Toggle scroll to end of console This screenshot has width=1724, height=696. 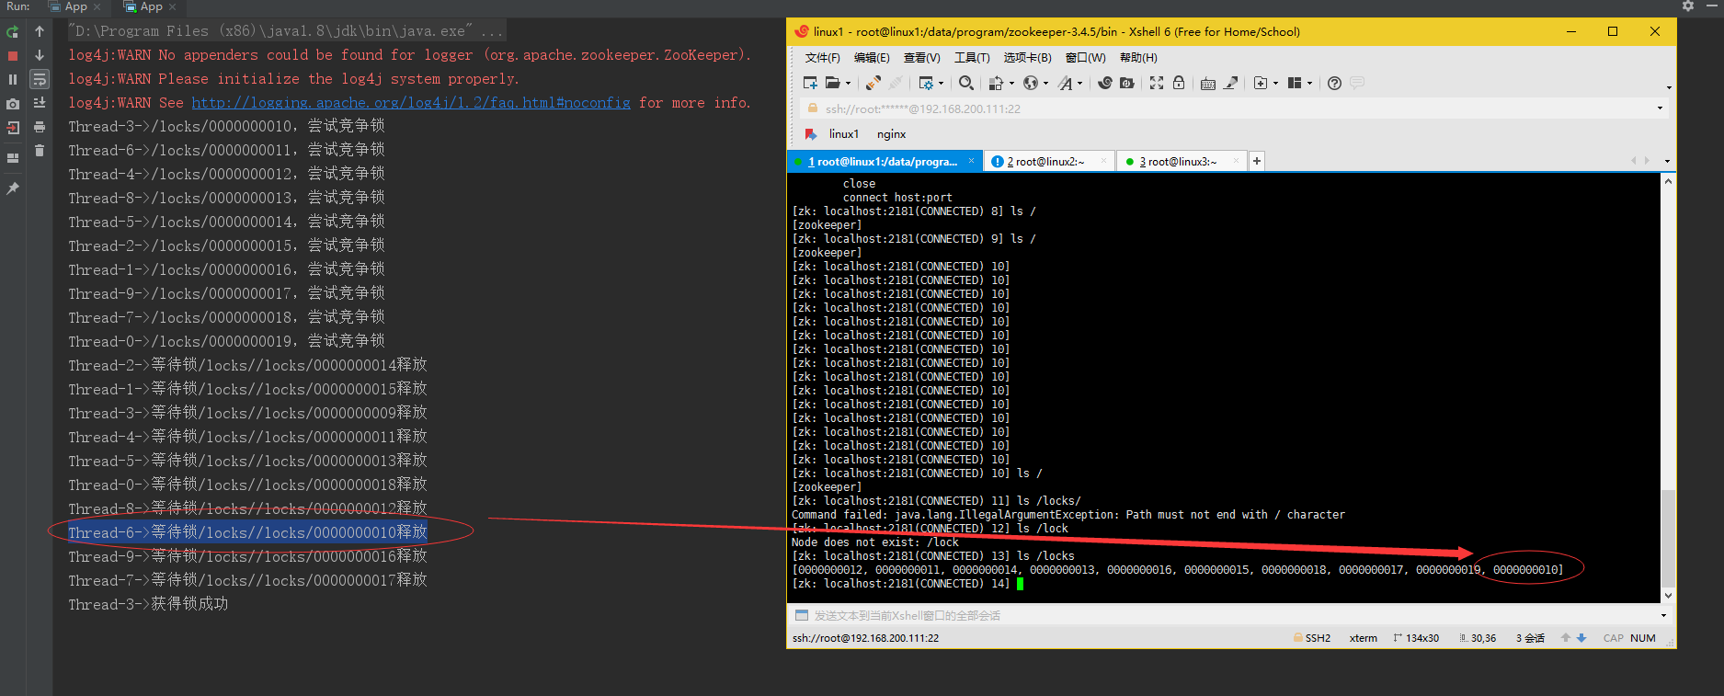pos(40,104)
